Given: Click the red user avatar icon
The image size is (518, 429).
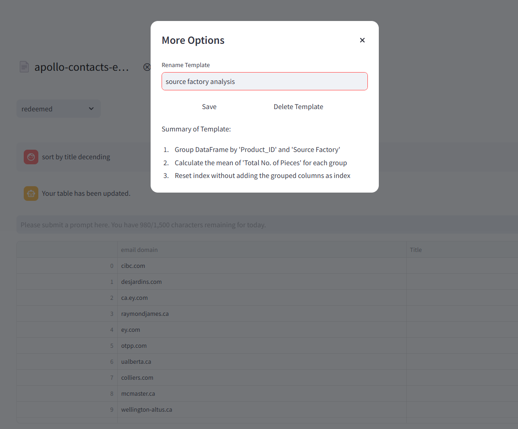Looking at the screenshot, I should (x=31, y=157).
